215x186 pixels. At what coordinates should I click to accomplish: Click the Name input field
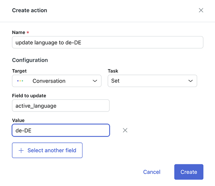tap(107, 42)
